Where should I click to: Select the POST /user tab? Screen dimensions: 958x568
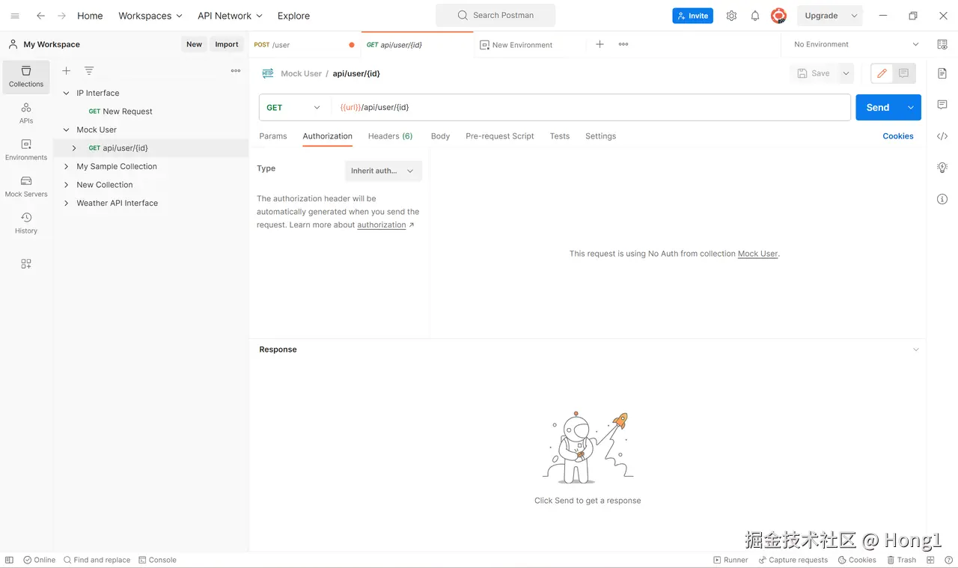pos(304,45)
